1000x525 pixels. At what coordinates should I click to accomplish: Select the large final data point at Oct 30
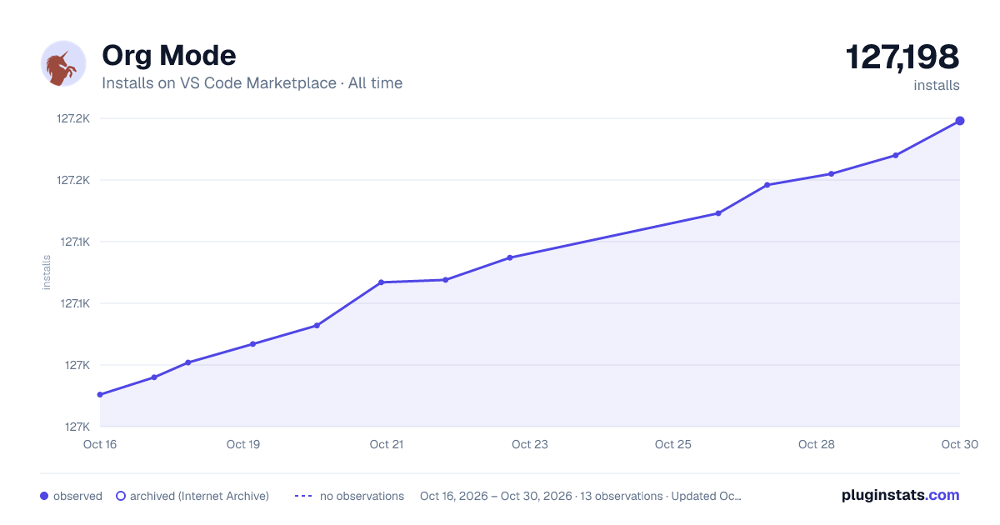[960, 121]
